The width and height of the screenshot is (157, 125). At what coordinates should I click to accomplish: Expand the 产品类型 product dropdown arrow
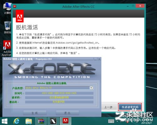(91, 88)
